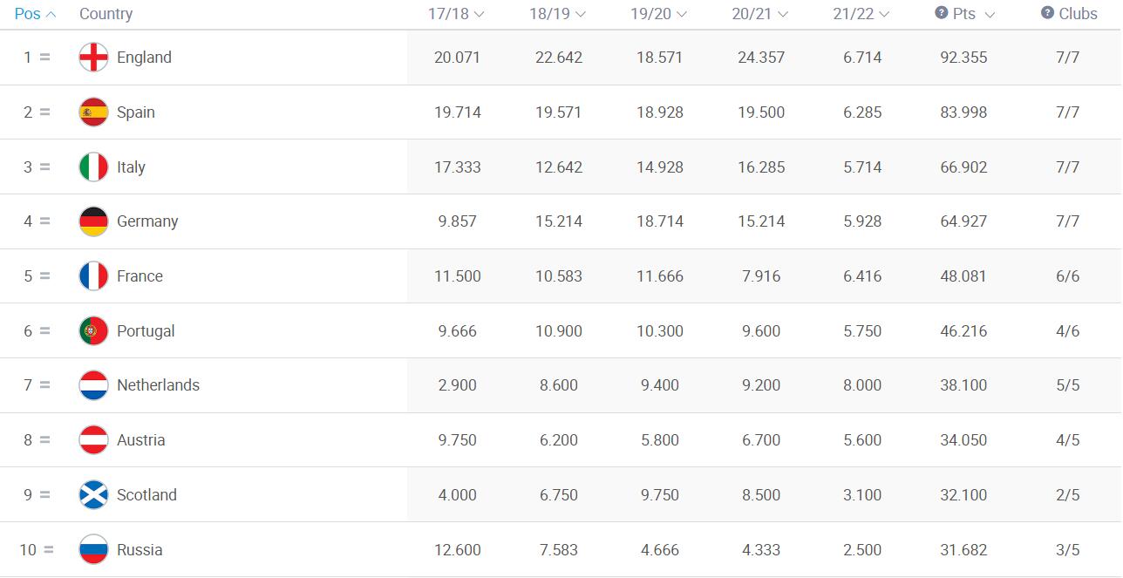Sort by the 17/18 season column
The image size is (1123, 578).
coord(456,14)
